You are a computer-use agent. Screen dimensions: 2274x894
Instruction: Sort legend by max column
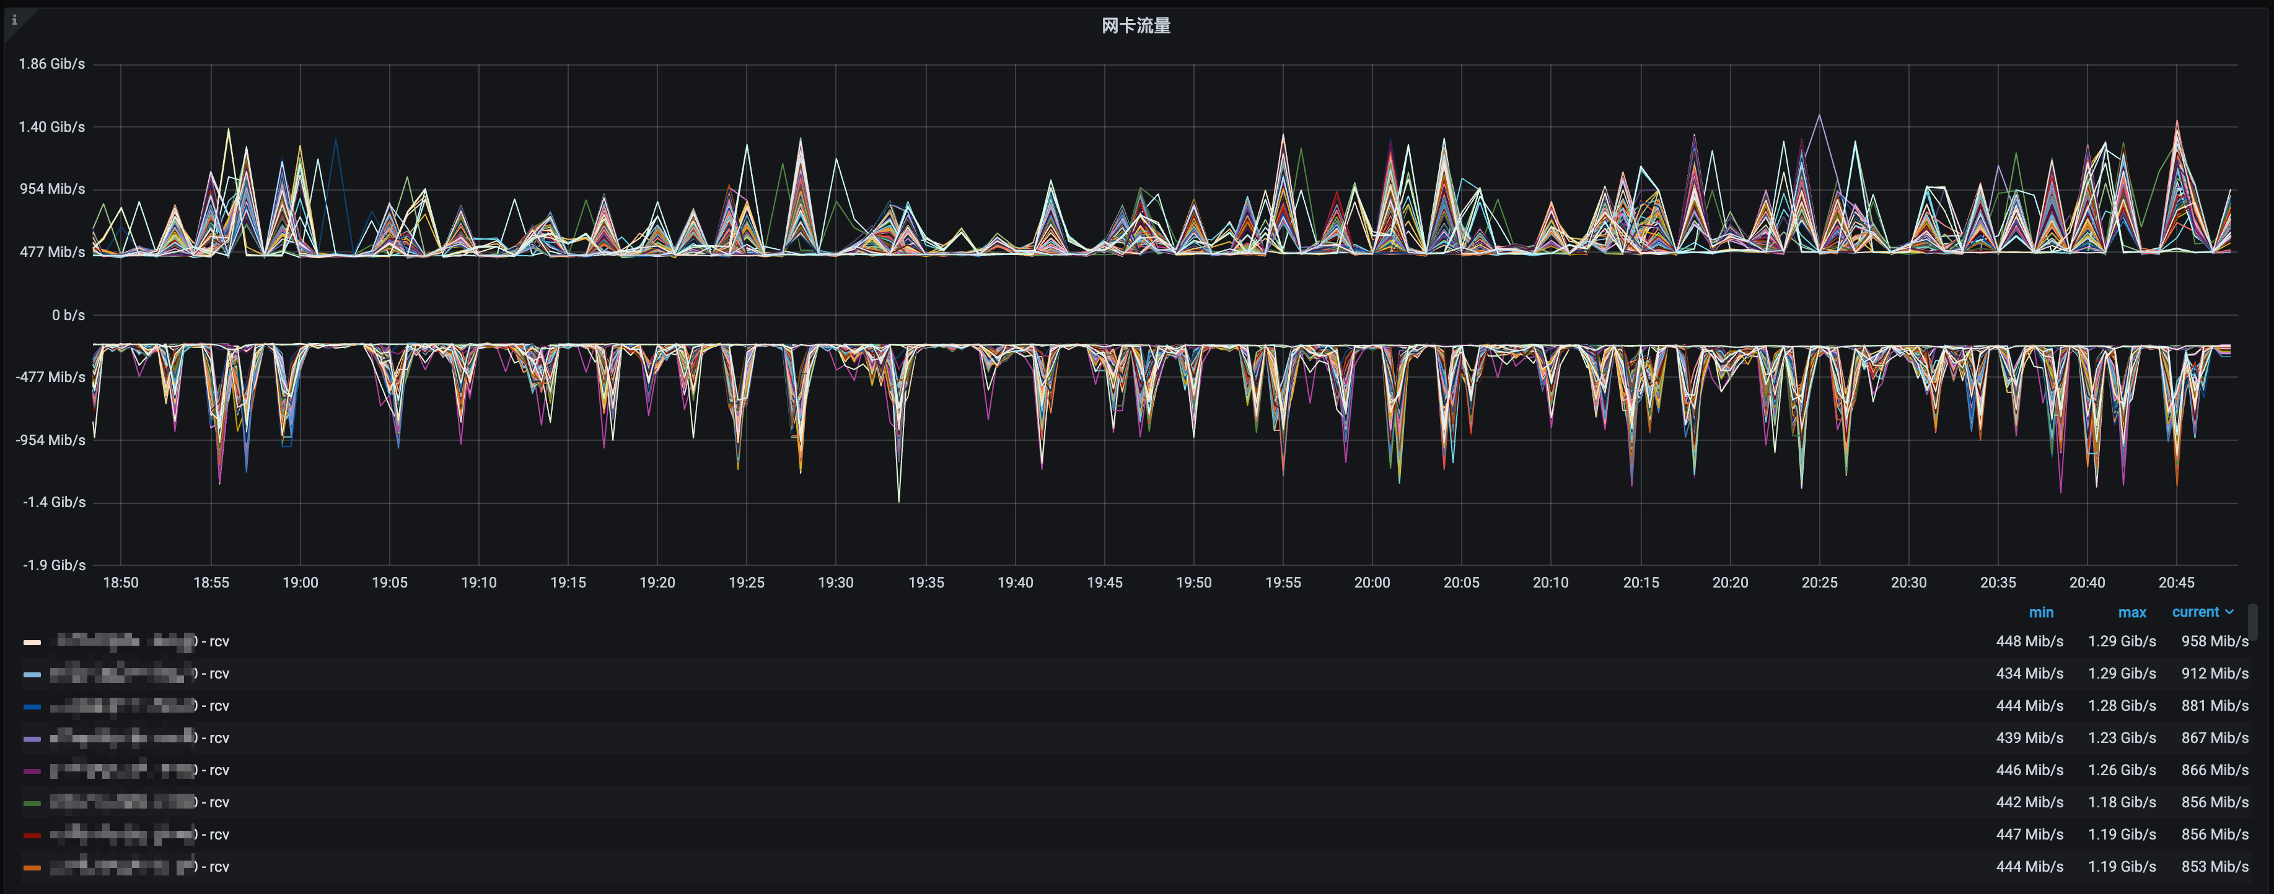[2132, 612]
